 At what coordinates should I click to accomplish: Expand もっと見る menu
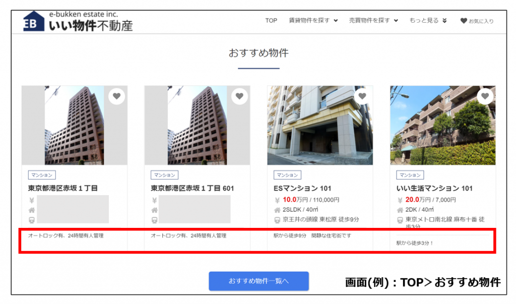click(428, 21)
